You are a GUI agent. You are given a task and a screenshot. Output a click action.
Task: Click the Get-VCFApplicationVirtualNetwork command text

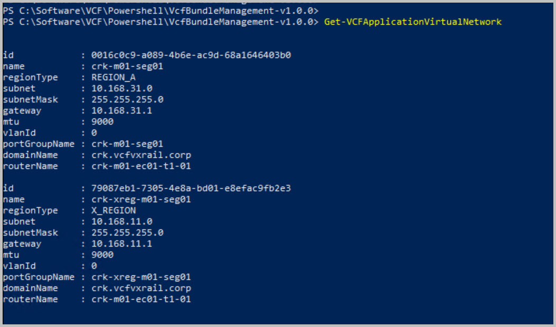[x=412, y=22]
